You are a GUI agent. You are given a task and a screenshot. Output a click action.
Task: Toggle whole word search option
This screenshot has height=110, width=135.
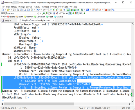coord(67,13)
